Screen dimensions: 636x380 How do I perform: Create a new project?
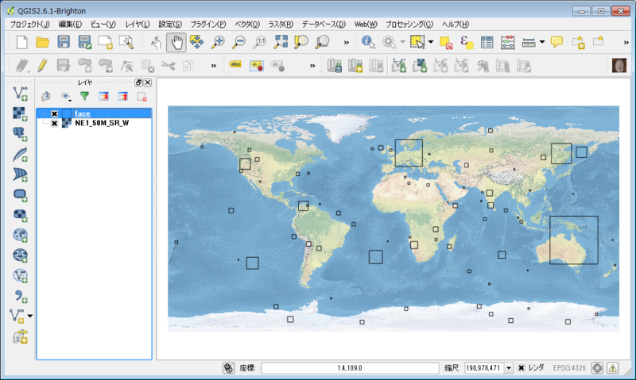(22, 42)
